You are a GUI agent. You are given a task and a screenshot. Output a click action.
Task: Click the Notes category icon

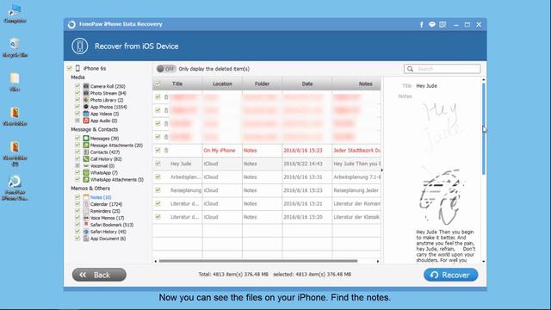point(86,197)
